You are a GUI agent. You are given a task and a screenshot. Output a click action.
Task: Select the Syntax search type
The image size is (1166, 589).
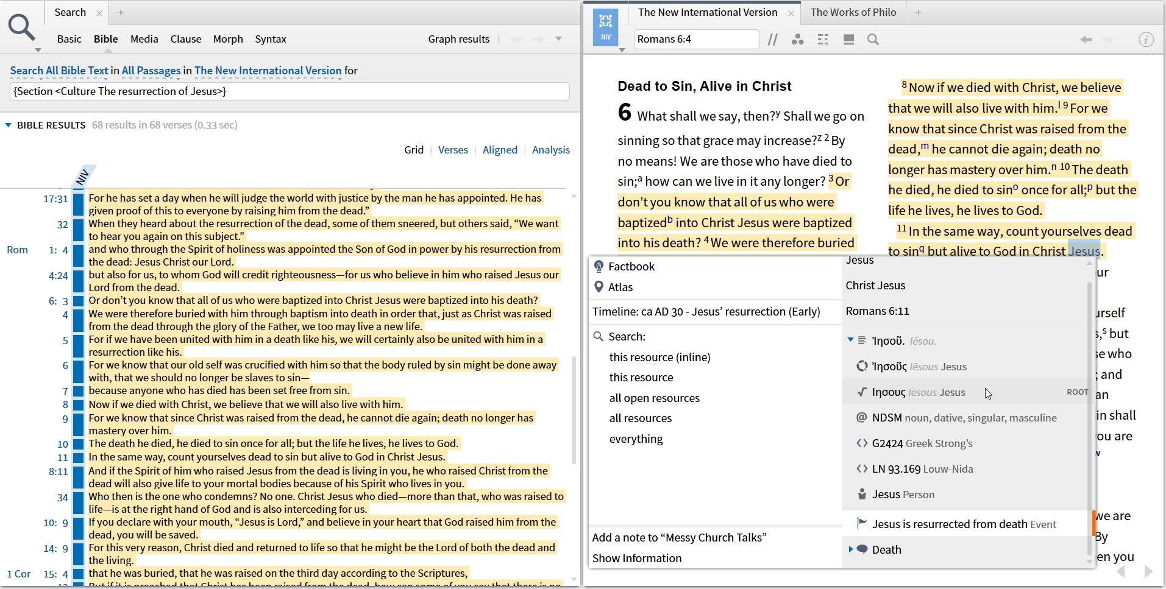(271, 39)
